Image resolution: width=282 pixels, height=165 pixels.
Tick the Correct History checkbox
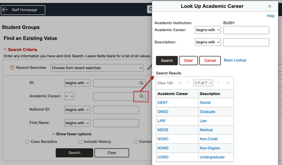(x=136, y=142)
